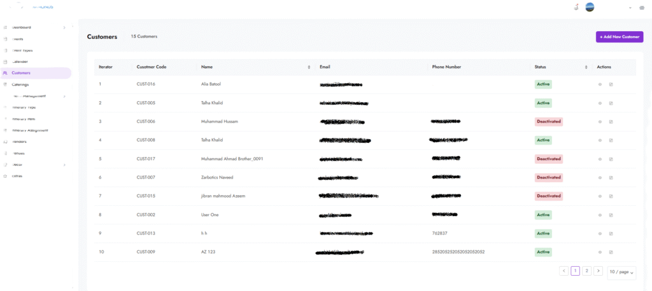Open the 10 / page size dropdown
This screenshot has width=652, height=291.
(621, 271)
